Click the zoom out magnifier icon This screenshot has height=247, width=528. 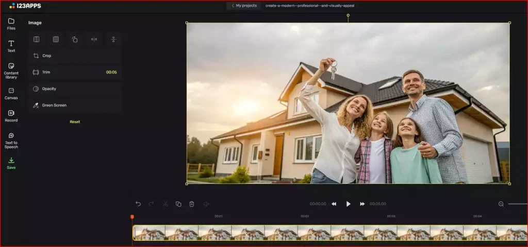(x=501, y=204)
